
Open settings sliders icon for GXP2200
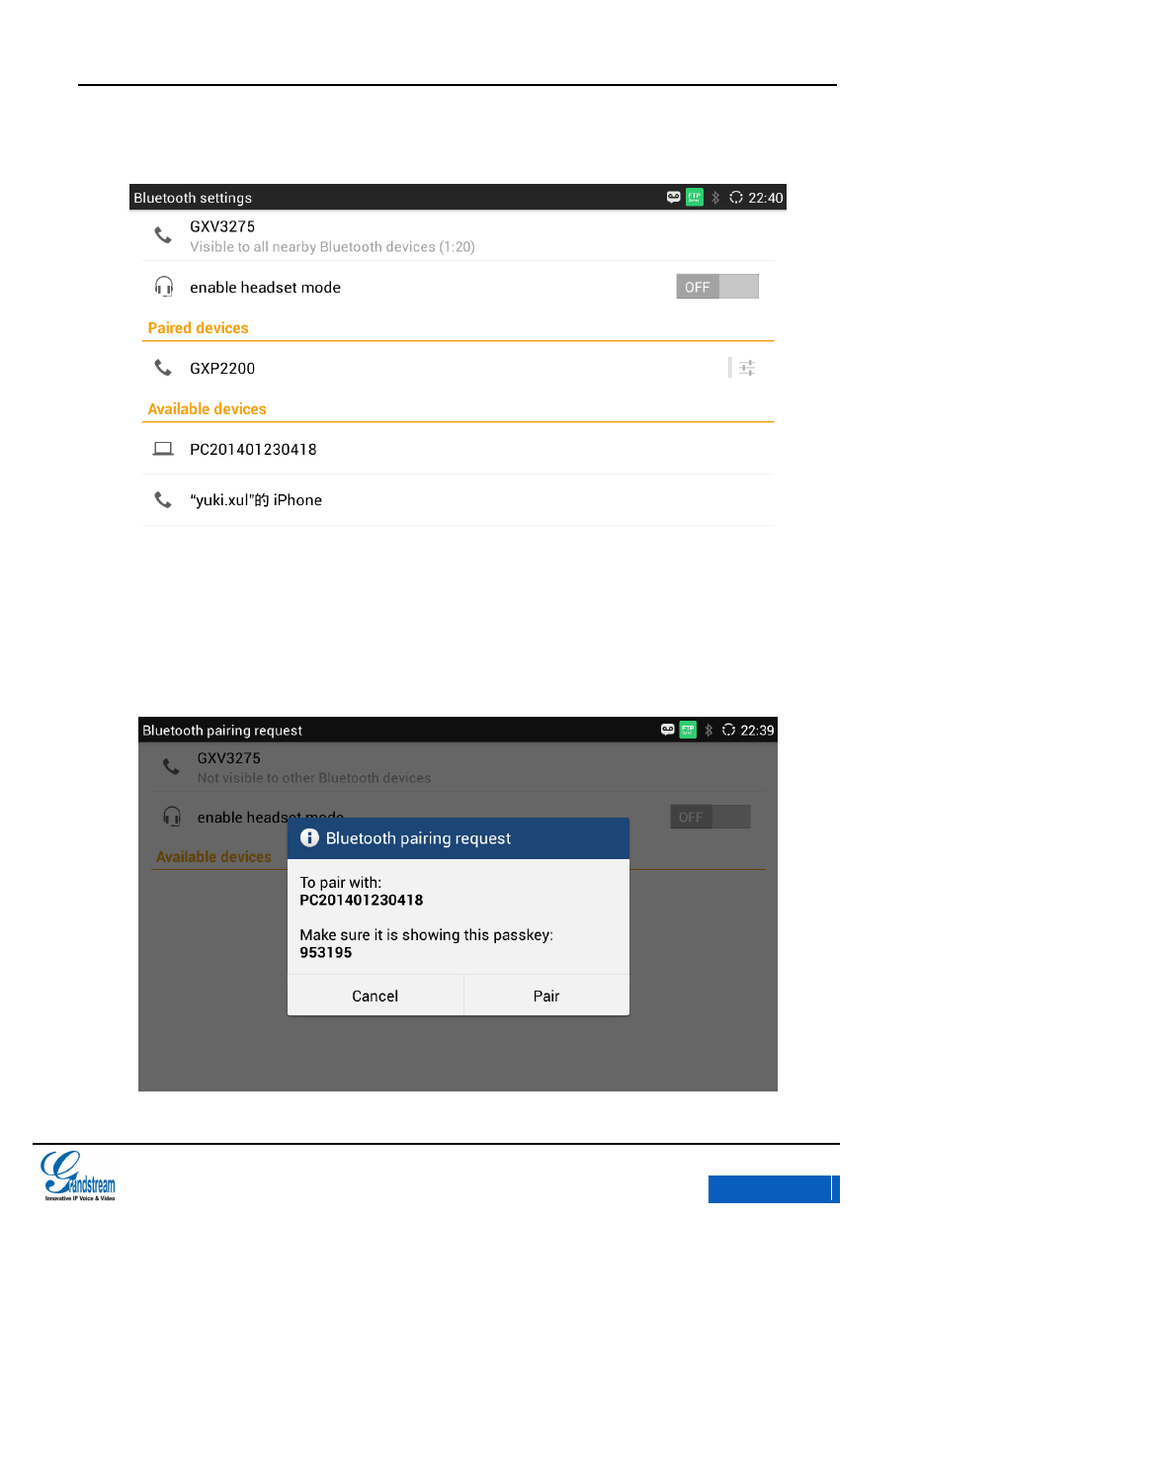(x=747, y=368)
